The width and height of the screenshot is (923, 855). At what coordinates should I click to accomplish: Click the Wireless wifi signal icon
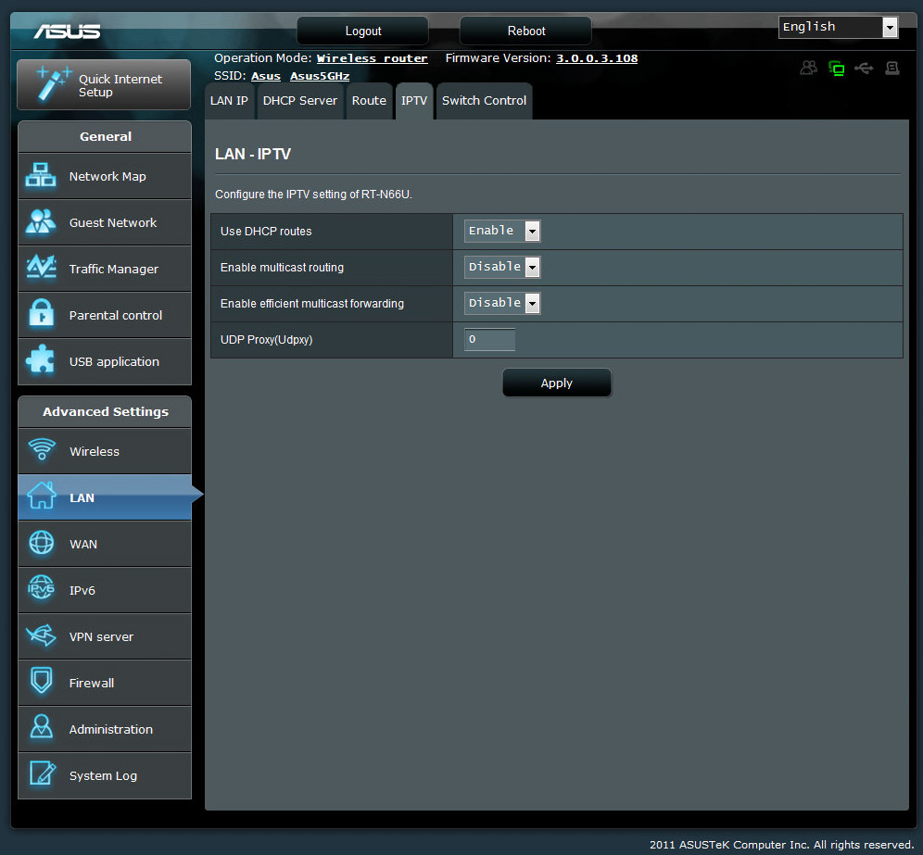click(x=41, y=451)
